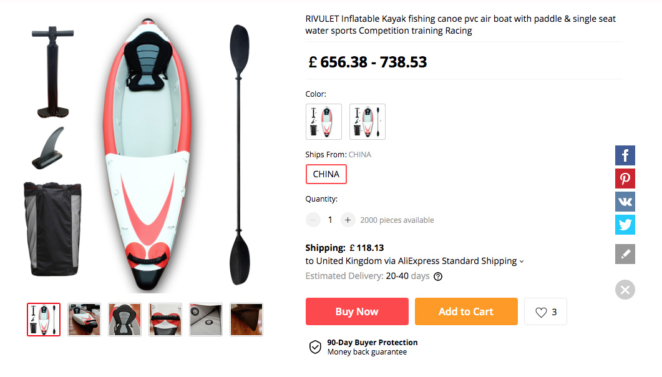Increase quantity with the plus button

pos(348,220)
